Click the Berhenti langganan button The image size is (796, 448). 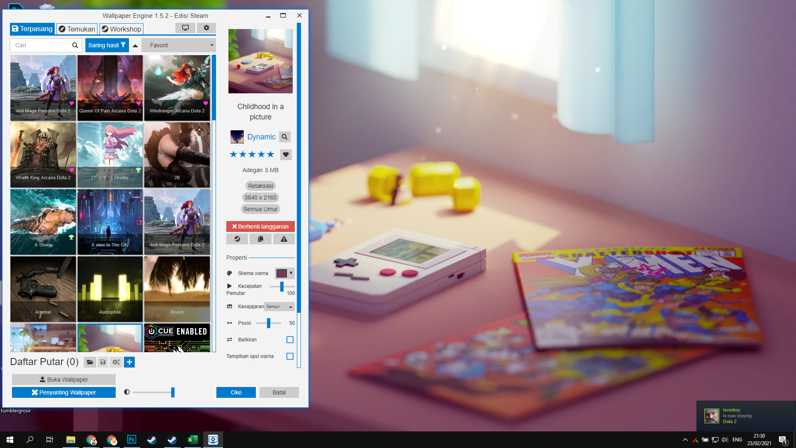point(260,226)
